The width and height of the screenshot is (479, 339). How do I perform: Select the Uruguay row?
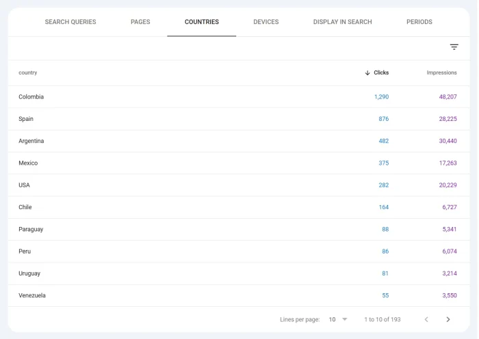[239, 273]
